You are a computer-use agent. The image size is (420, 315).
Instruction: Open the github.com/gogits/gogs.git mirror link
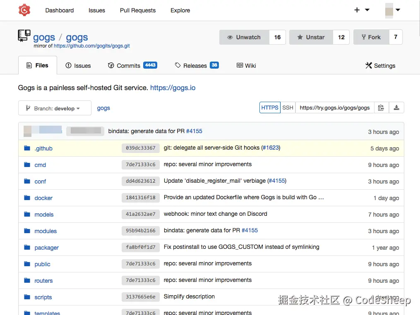91,46
